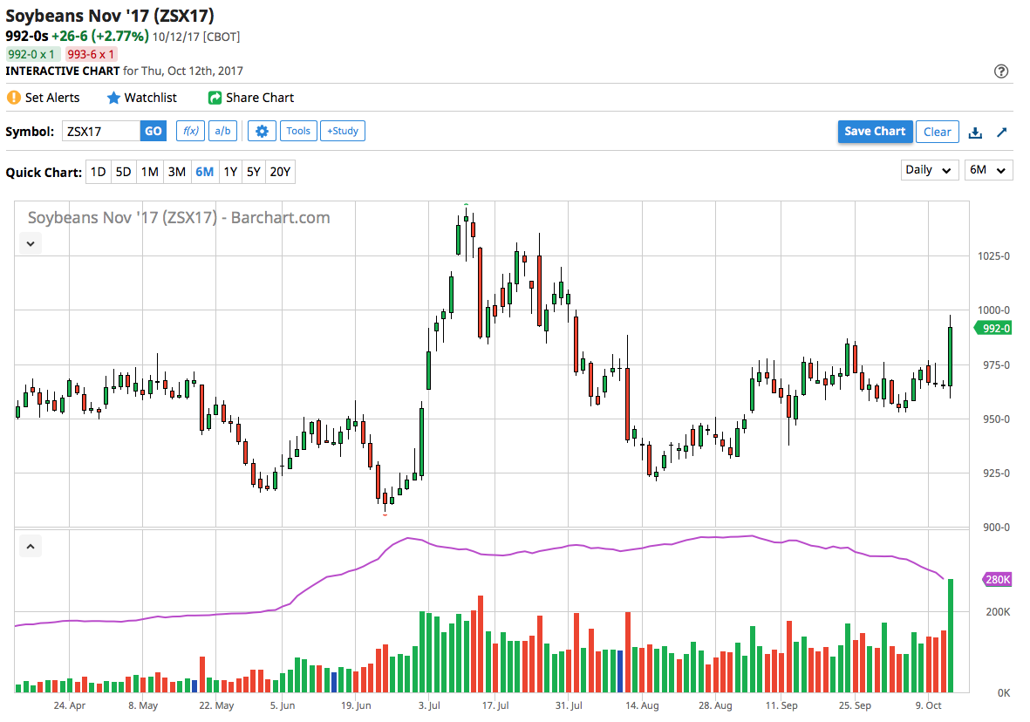Focus the Symbol input field ZSX17
The image size is (1030, 722).
101,132
